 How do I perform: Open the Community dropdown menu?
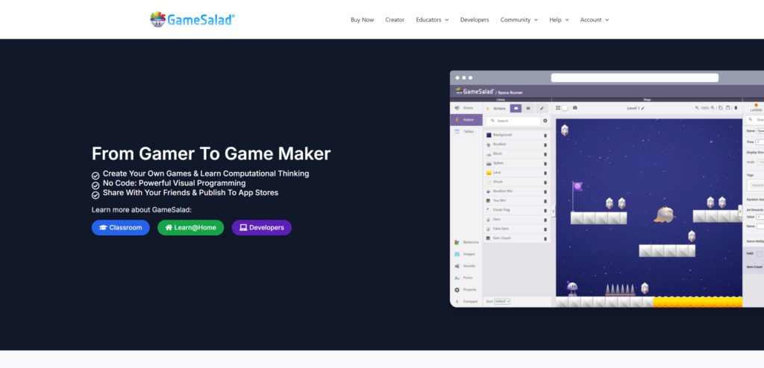(519, 19)
